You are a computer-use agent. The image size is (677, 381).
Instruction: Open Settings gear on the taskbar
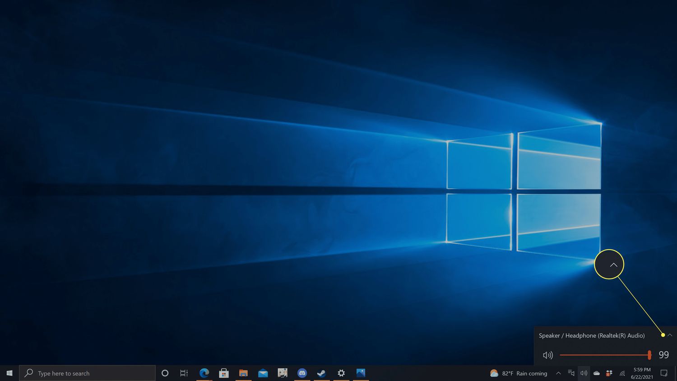pyautogui.click(x=341, y=373)
